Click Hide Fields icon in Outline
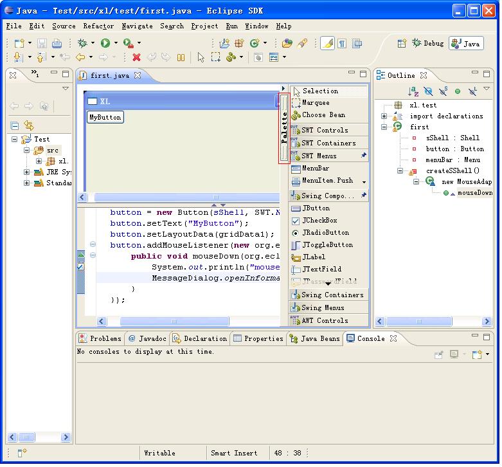Screen dimensions: 502x467 [428, 91]
